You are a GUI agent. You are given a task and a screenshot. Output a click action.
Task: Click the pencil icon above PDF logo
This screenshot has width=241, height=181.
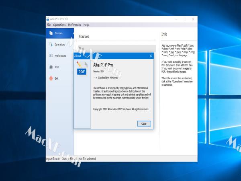[79, 64]
